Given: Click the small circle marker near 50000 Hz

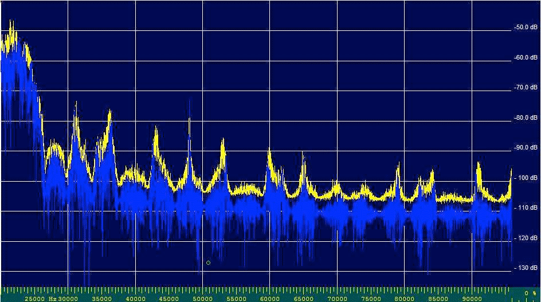Looking at the screenshot, I should tap(209, 262).
